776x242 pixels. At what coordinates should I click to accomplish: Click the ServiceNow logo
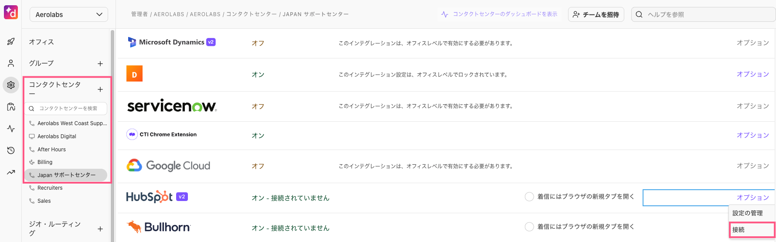[x=172, y=106]
